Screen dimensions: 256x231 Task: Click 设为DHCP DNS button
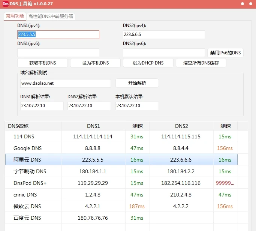click(x=148, y=63)
